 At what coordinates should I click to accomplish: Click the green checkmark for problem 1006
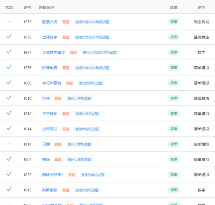click(9, 82)
